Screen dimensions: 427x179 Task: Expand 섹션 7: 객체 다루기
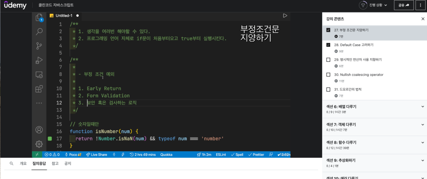pyautogui.click(x=375, y=127)
